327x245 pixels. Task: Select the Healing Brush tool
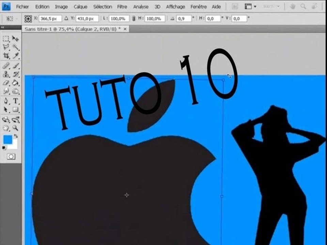click(x=6, y=66)
